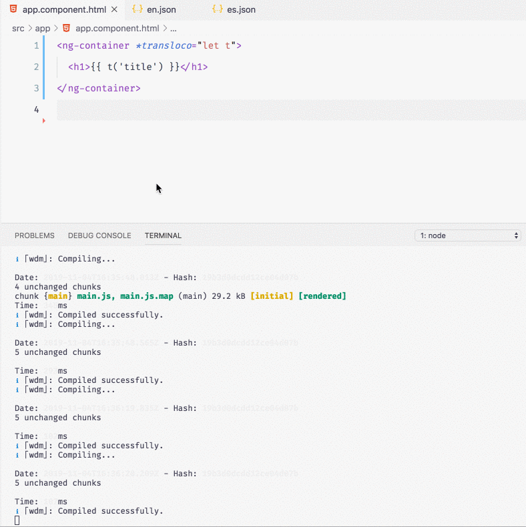Click the HTML5 icon in the breadcrumb

coord(67,28)
